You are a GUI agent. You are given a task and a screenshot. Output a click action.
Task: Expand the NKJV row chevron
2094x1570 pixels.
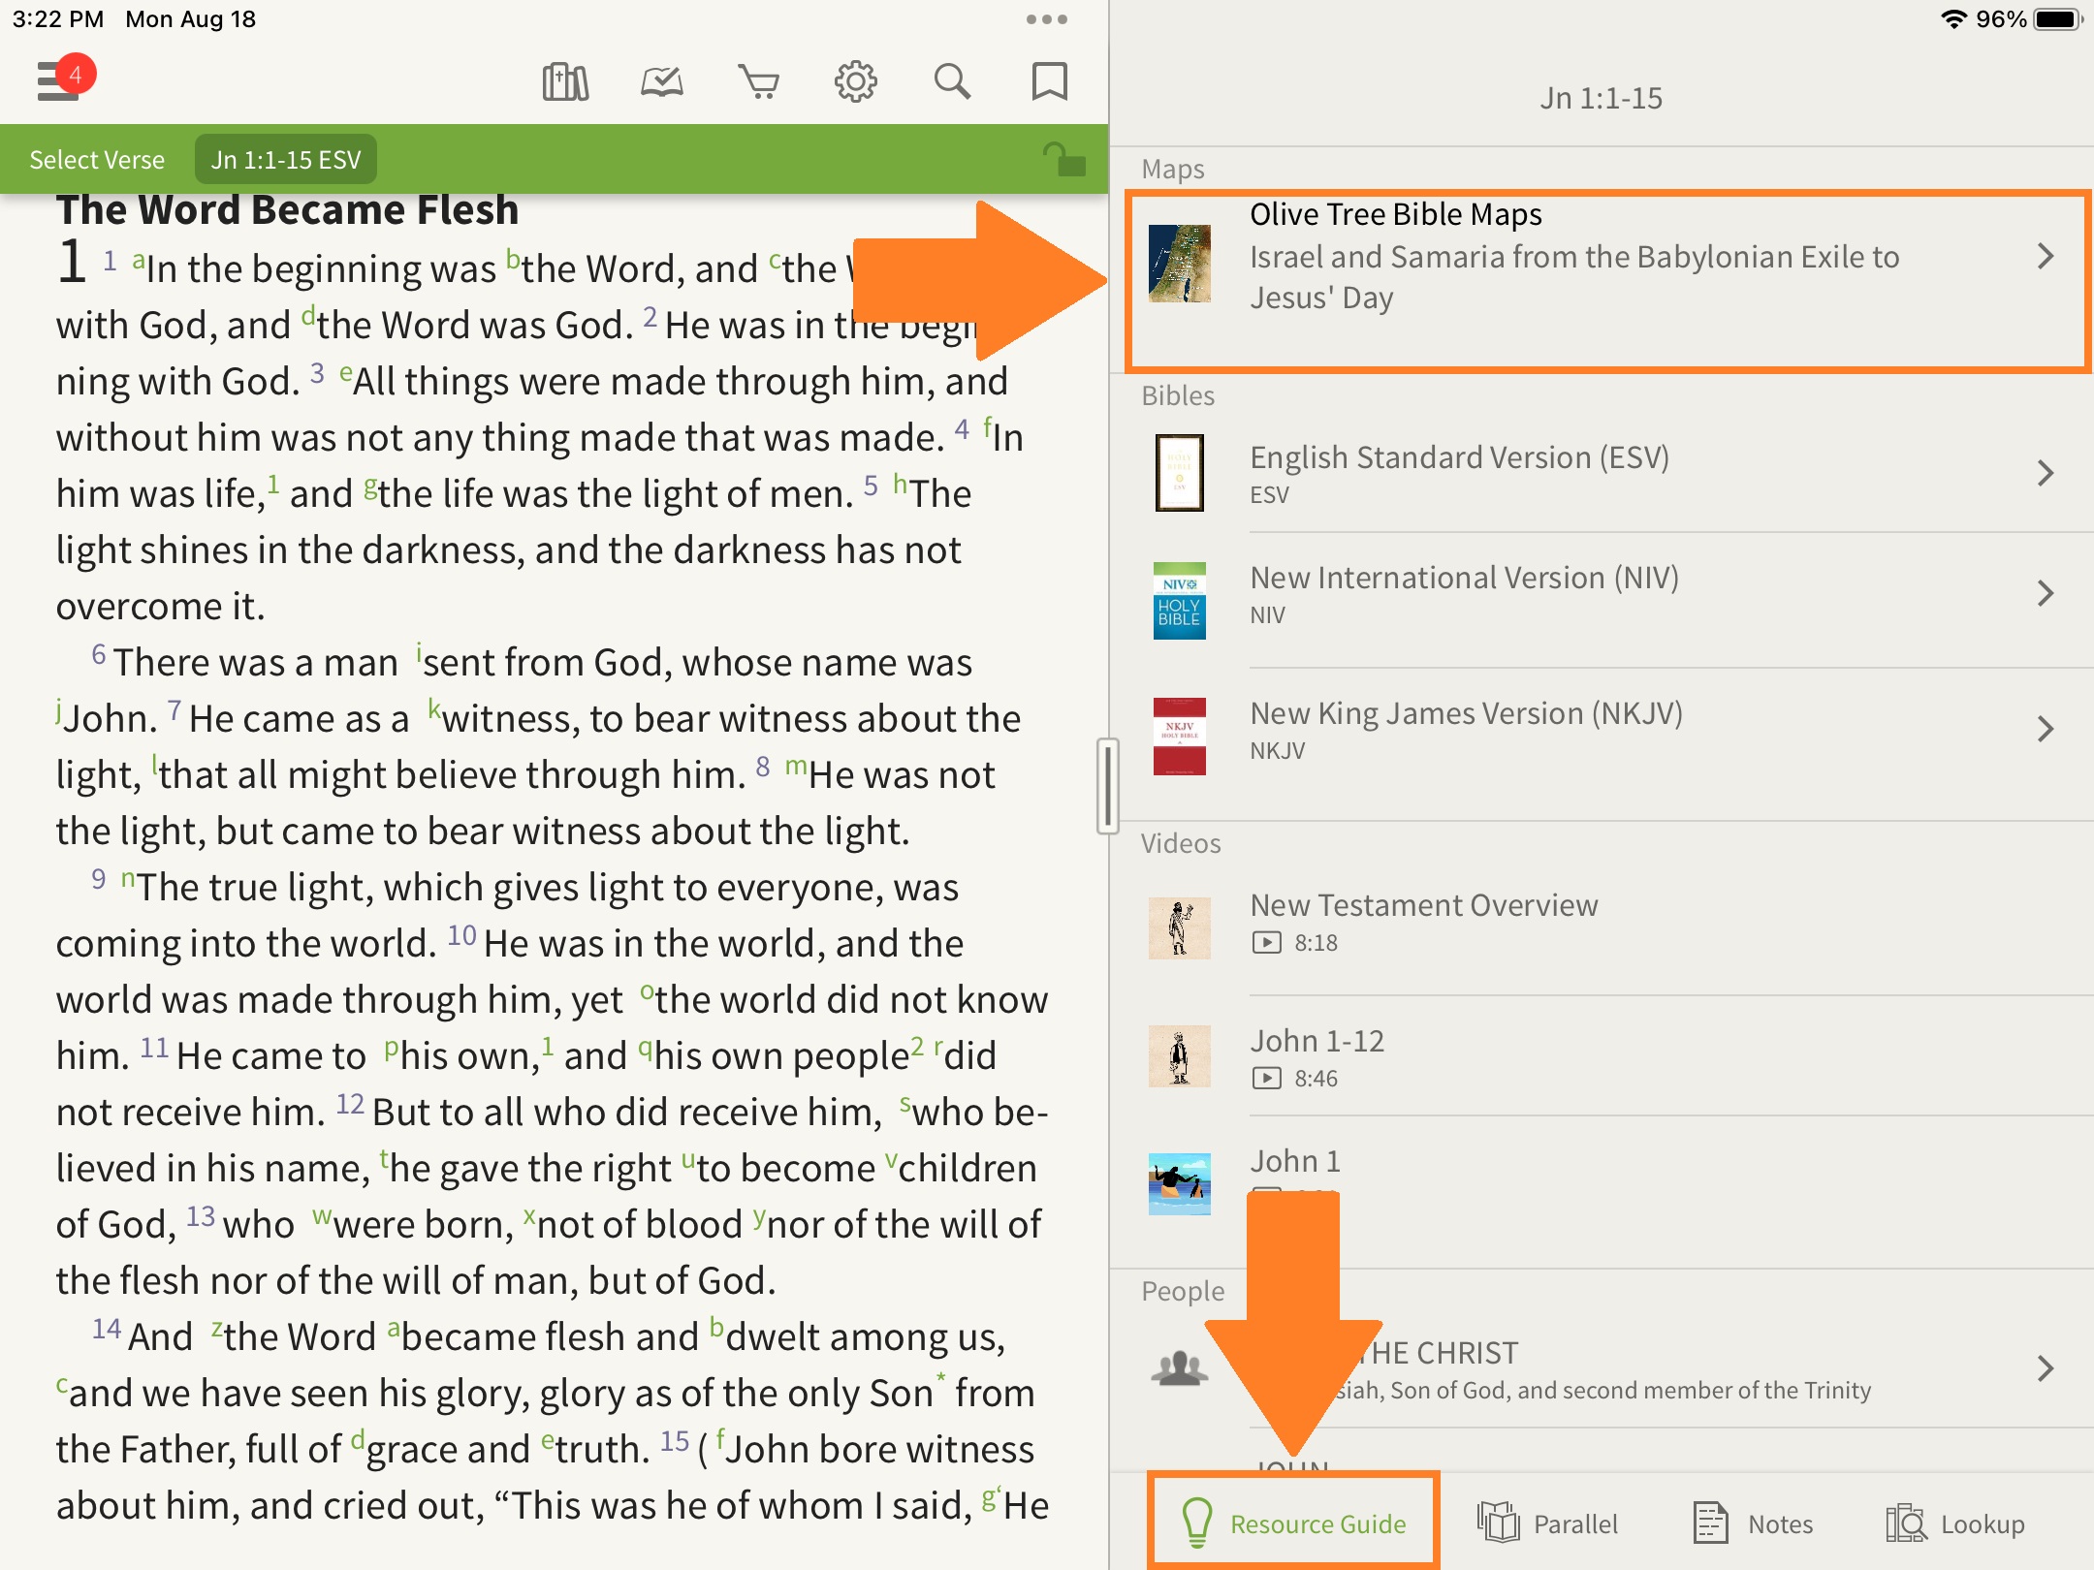coord(2046,729)
